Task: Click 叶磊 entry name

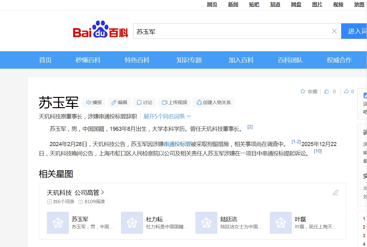Action: point(300,219)
